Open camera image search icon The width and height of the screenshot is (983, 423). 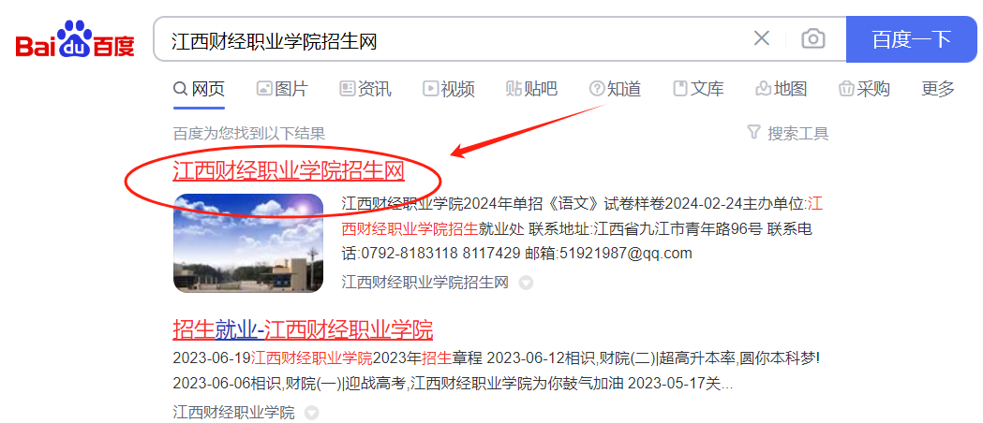(x=813, y=39)
